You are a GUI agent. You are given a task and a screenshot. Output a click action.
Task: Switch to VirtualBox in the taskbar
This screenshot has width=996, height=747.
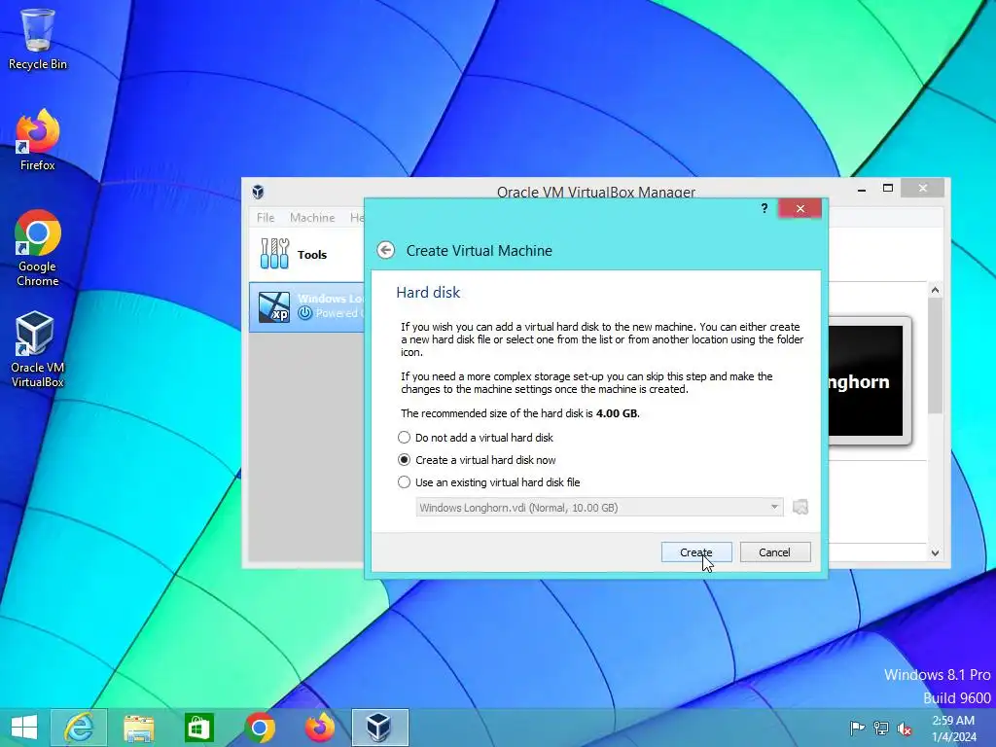coord(380,728)
